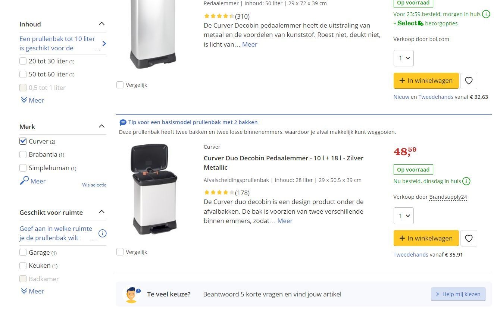Click the blue arrow next to Inhoud tip text

click(104, 44)
